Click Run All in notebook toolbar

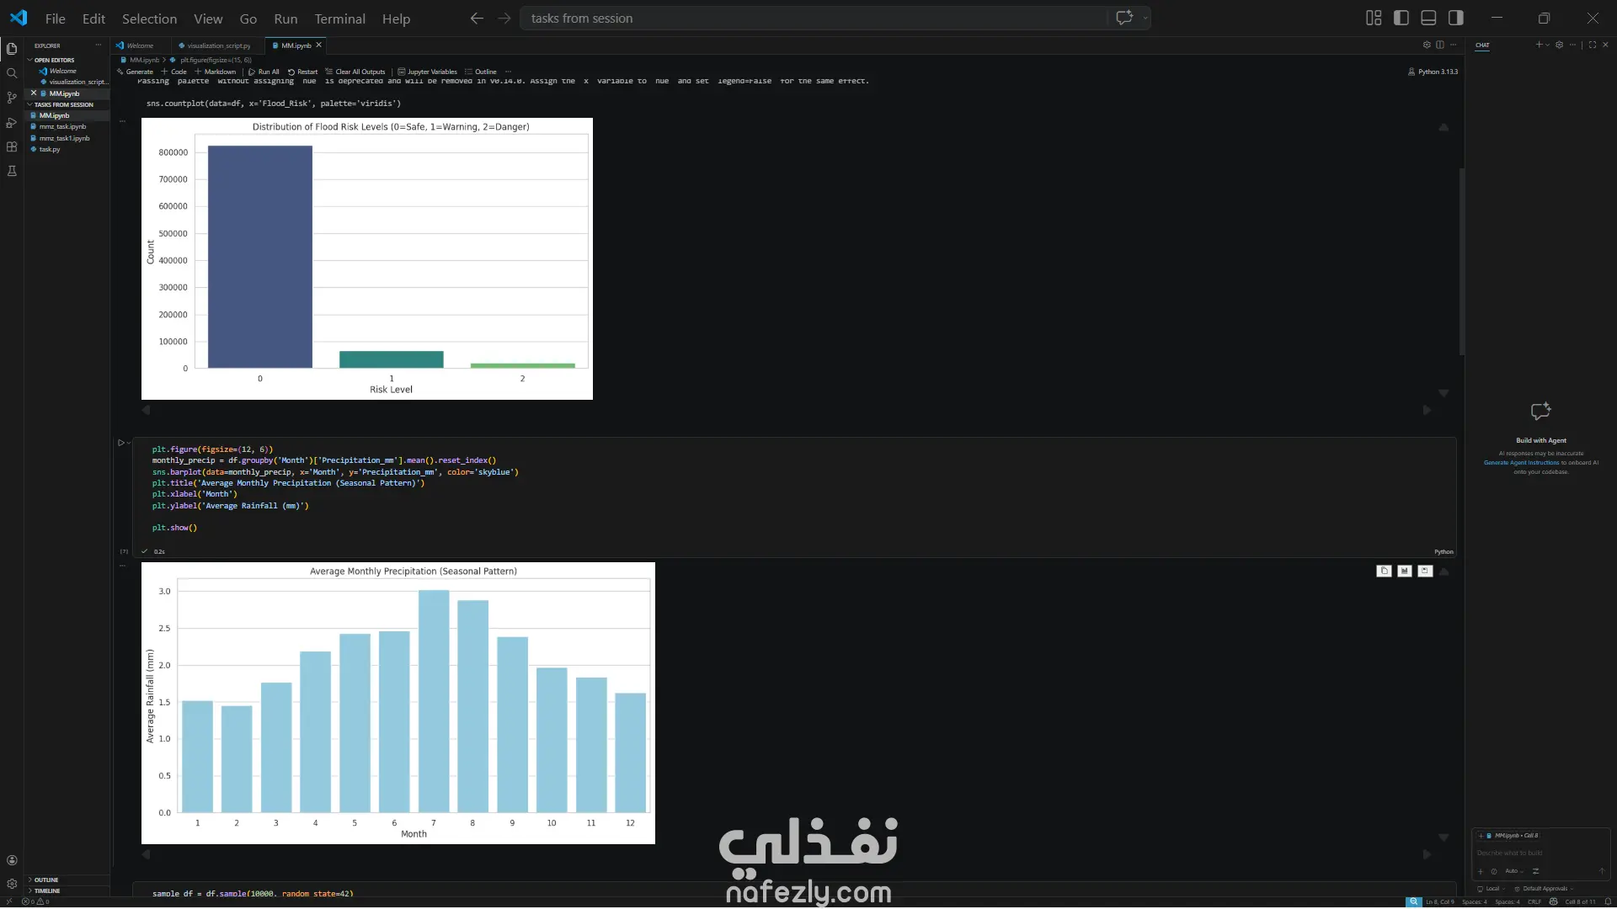coord(264,72)
